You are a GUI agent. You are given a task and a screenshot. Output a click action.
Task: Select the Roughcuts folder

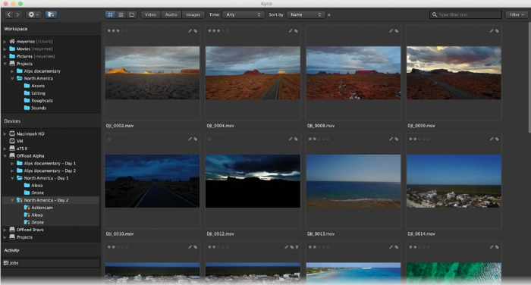[x=38, y=101]
